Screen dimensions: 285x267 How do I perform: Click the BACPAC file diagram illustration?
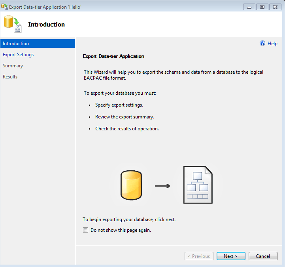(x=198, y=185)
